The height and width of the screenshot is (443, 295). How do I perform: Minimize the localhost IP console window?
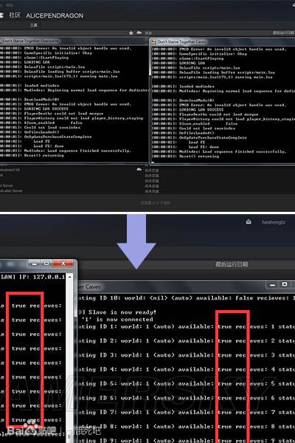pos(35,264)
